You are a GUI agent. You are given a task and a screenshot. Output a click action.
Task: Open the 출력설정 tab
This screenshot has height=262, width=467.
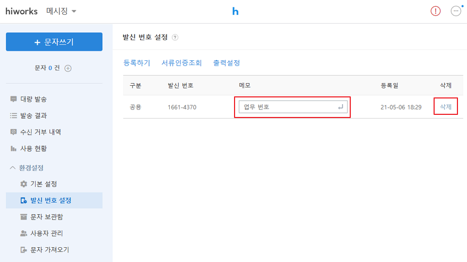[227, 63]
